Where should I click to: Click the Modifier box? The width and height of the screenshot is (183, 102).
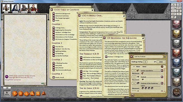pos(7,93)
